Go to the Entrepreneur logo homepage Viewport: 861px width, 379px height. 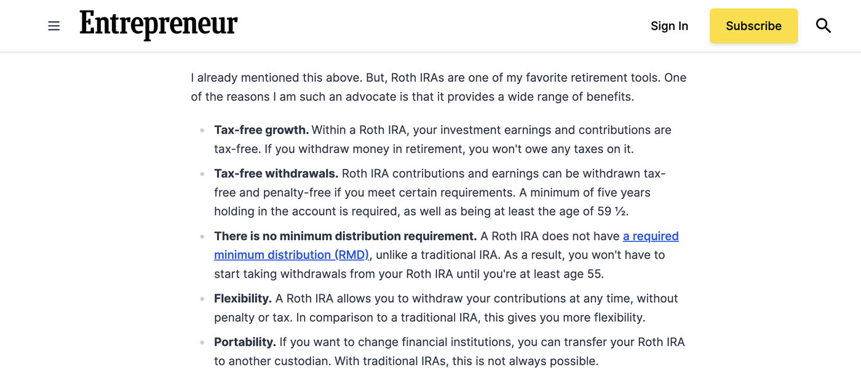click(x=158, y=25)
